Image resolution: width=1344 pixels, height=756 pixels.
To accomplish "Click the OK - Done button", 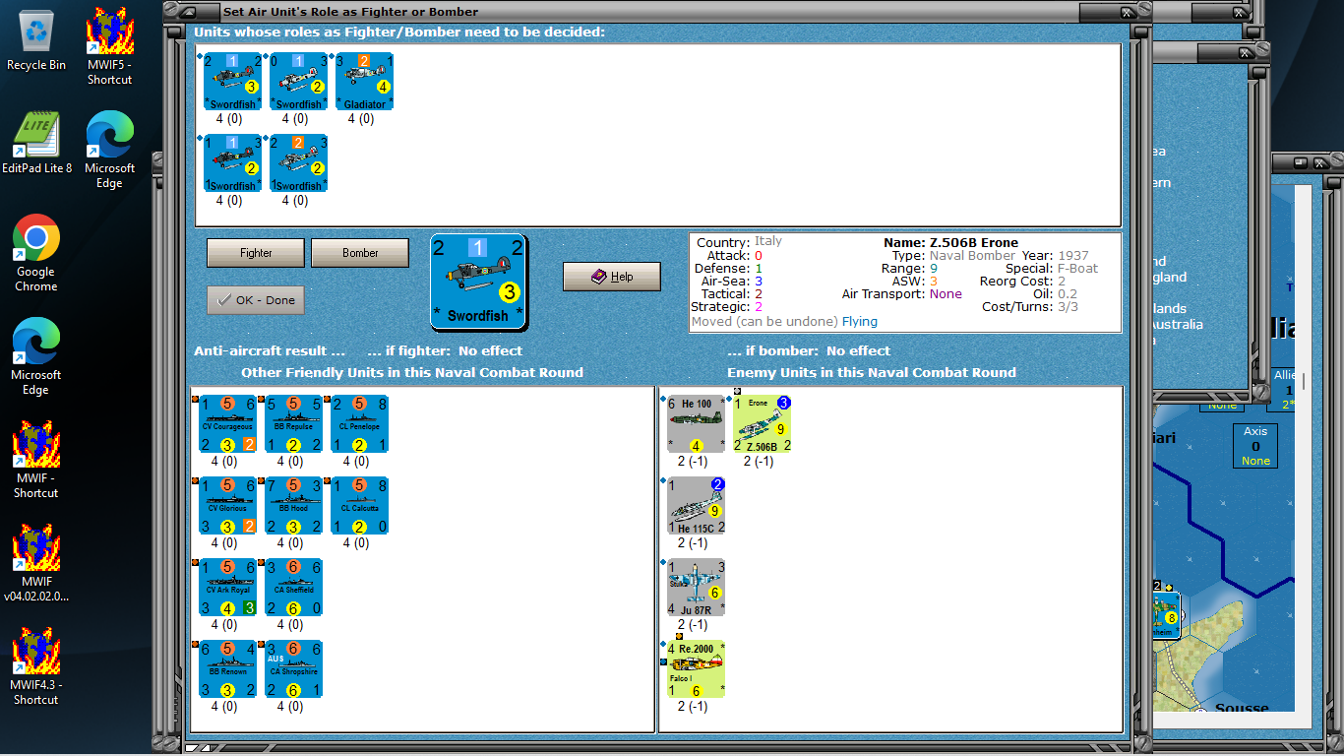I will pos(256,300).
